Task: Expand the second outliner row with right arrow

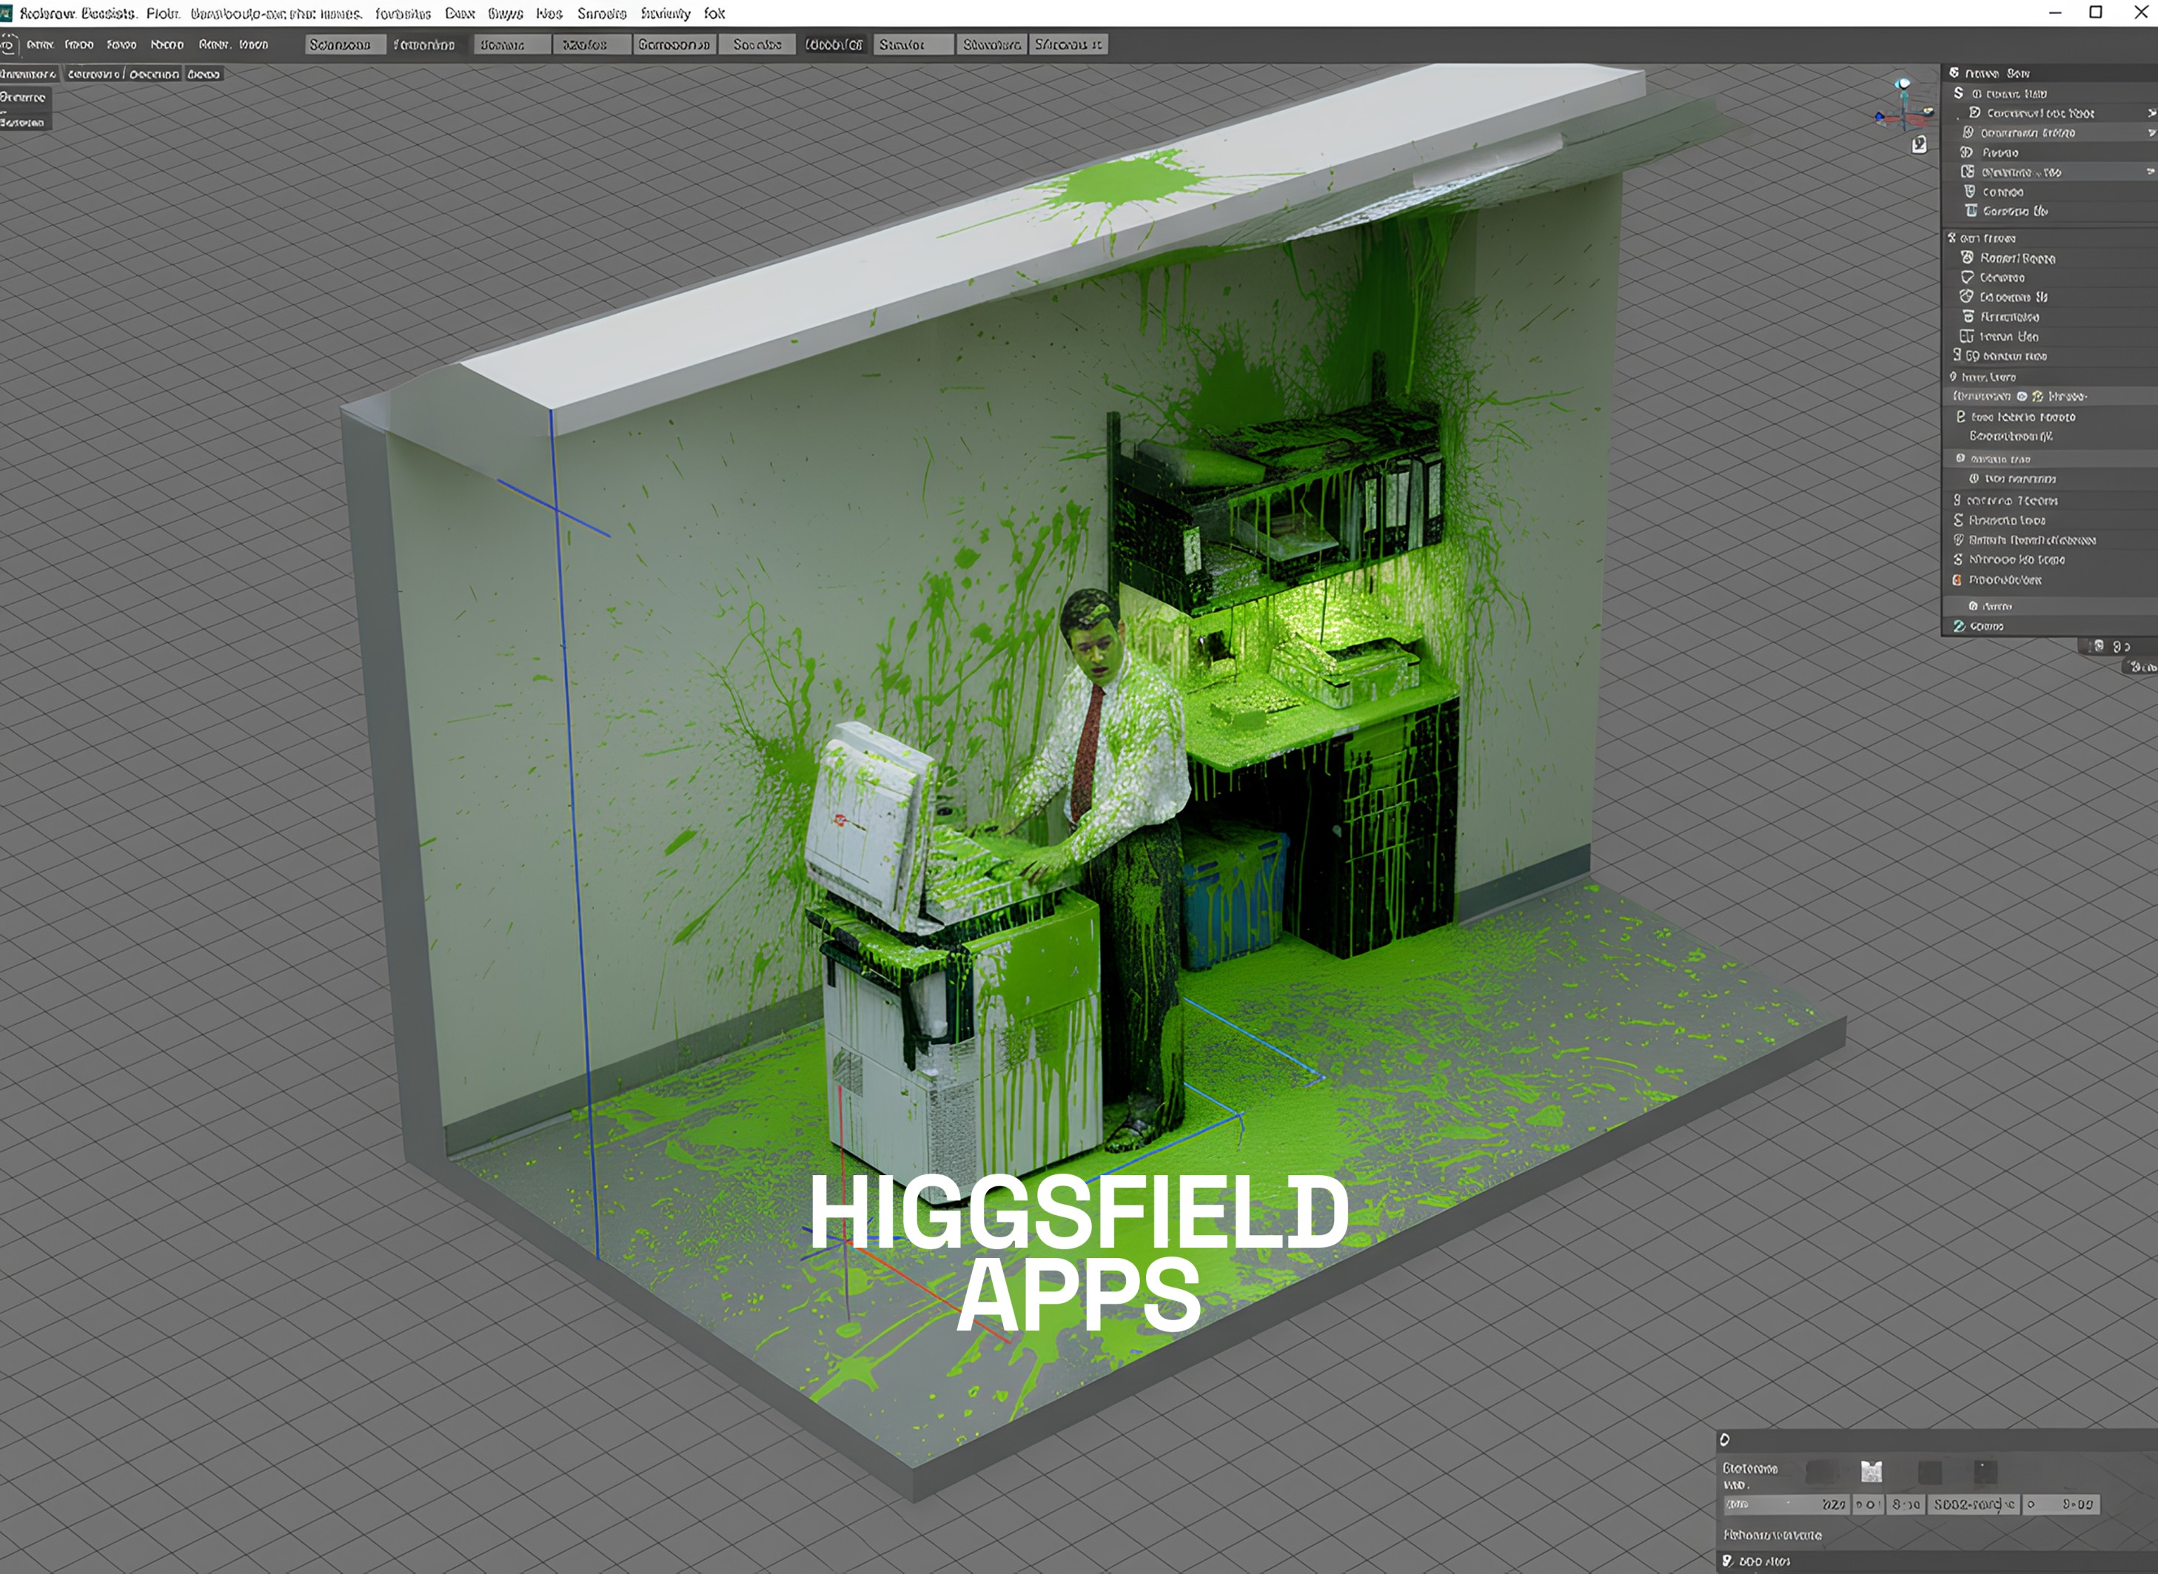Action: point(2151,132)
